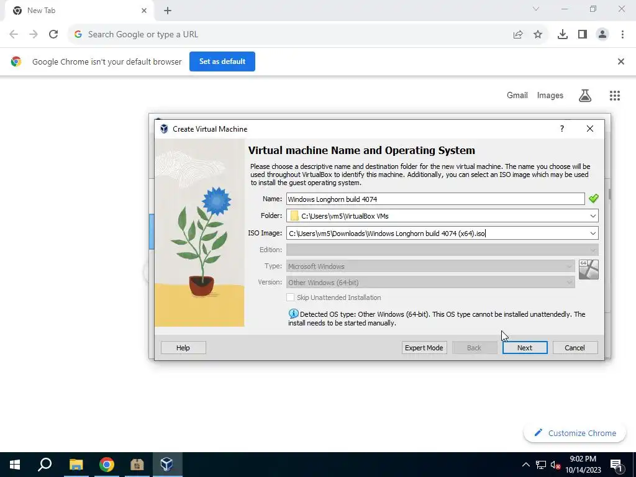Viewport: 636px width, 477px height.
Task: Cancel the Create Virtual Machine dialog
Action: (575, 348)
